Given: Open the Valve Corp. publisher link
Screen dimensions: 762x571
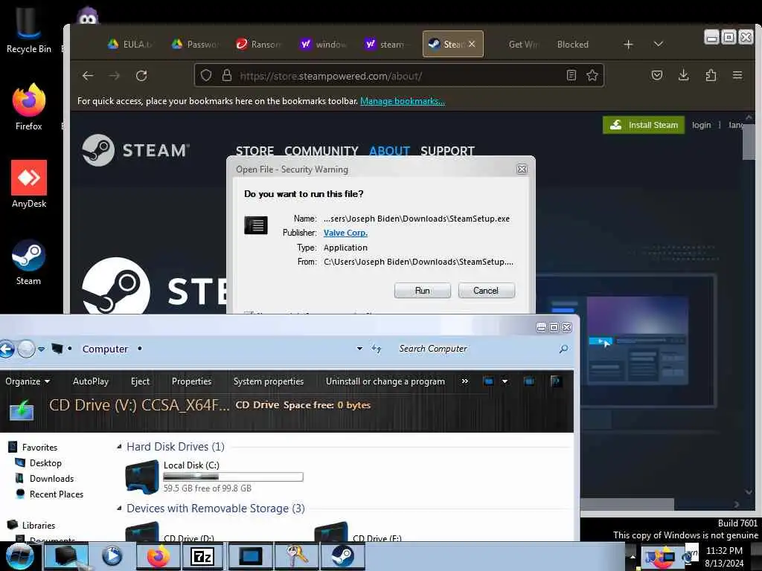Looking at the screenshot, I should tap(345, 233).
